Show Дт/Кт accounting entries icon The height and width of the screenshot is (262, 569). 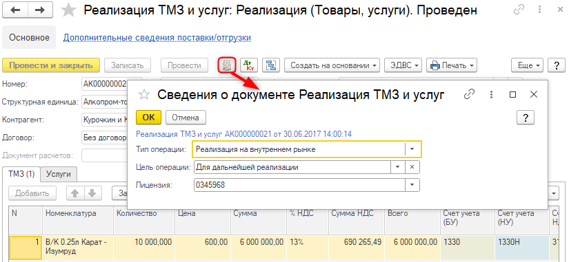coord(248,65)
